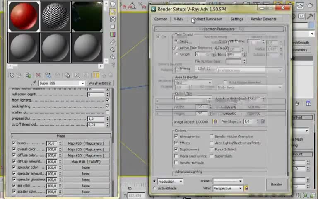Switch to the Indirect illumination tab
This screenshot has width=318, height=199.
coord(207,19)
